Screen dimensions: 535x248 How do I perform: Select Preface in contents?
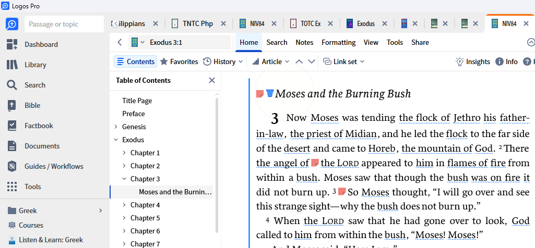click(134, 114)
